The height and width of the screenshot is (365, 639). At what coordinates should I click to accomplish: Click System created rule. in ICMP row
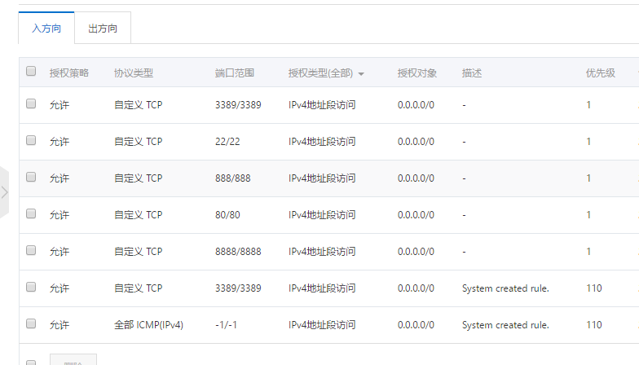pos(505,325)
